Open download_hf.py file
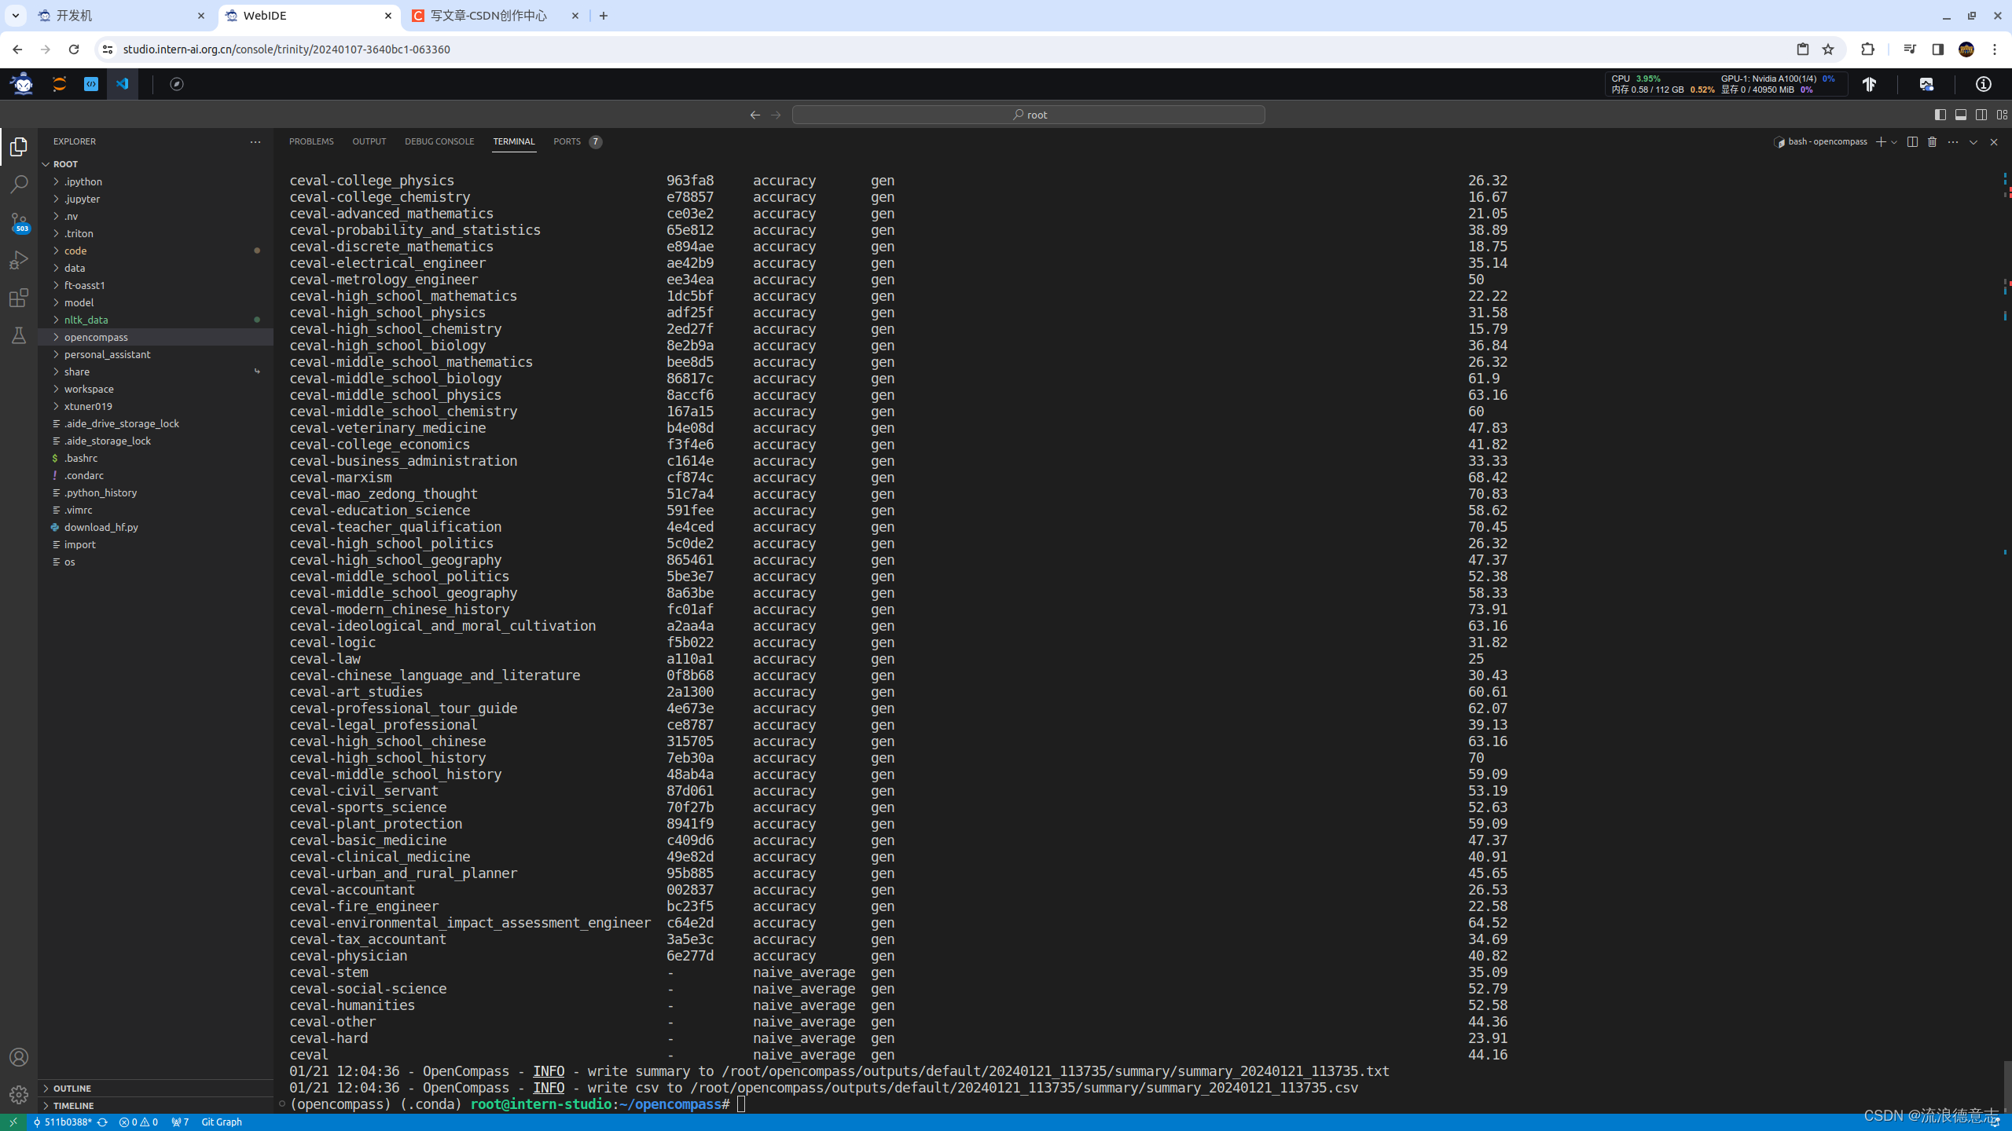 pyautogui.click(x=101, y=527)
